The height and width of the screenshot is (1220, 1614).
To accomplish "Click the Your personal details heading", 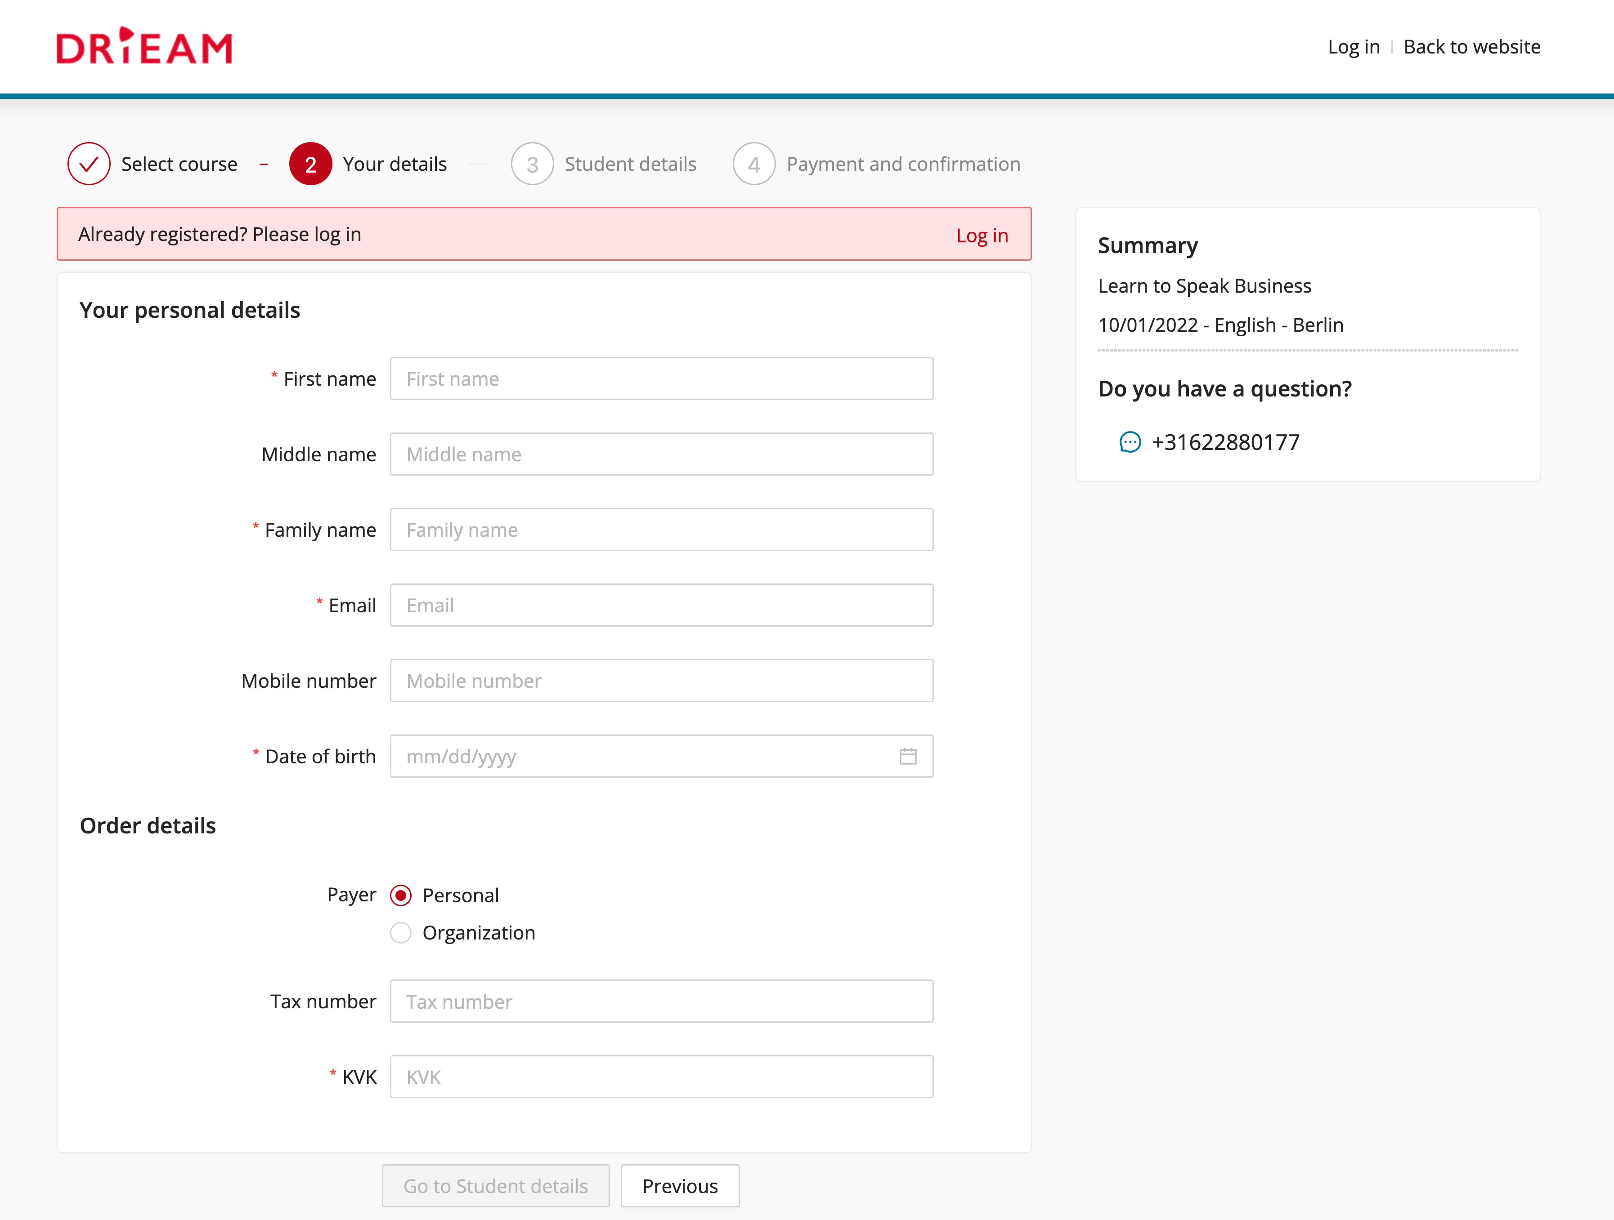I will pos(190,310).
